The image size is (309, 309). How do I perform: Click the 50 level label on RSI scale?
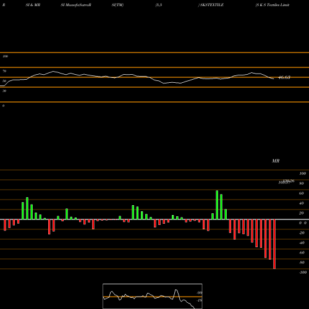(x=4, y=81)
